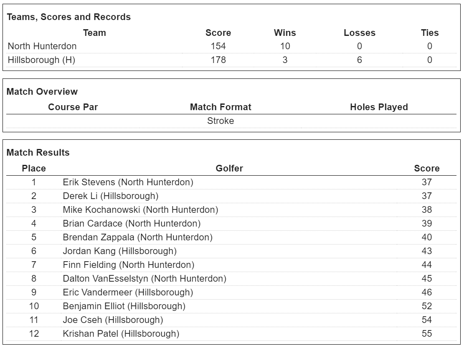Click golfer Erik Stevens (North Hunterdon)
This screenshot has height=348, width=464.
tap(128, 182)
